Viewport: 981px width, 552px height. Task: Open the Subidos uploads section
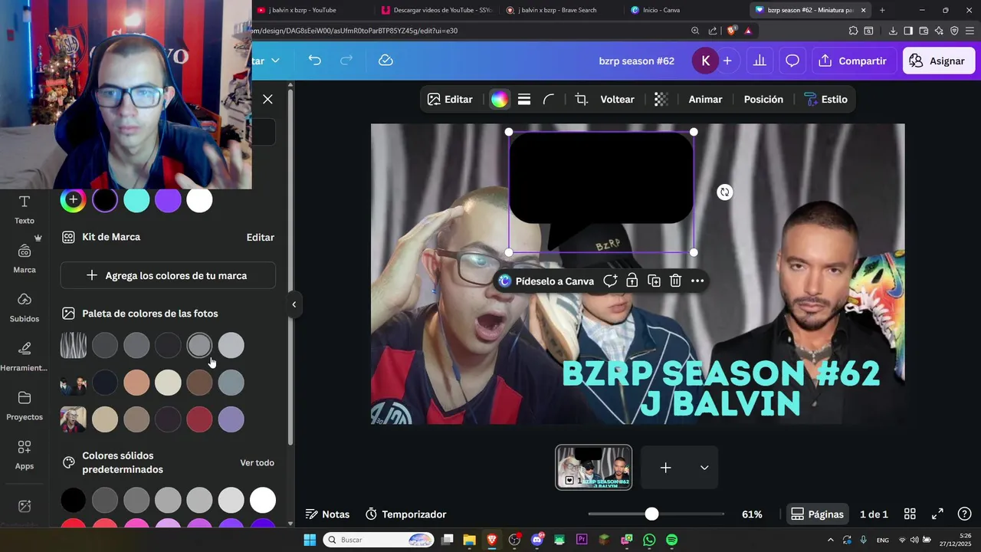coord(25,307)
